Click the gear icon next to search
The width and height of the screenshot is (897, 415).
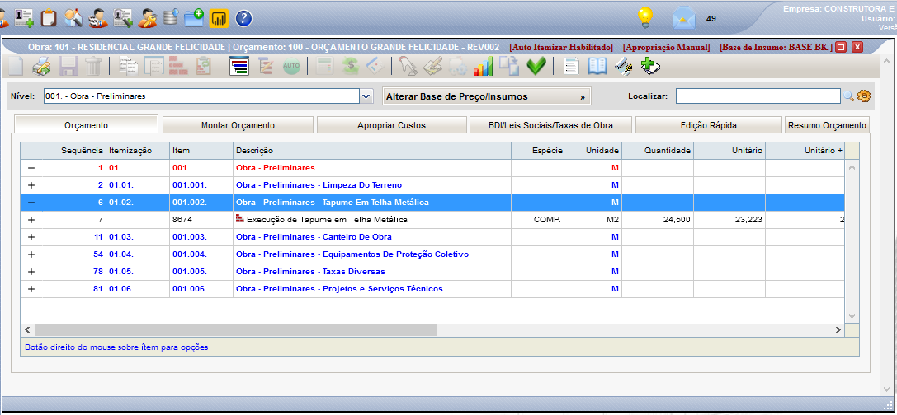(x=864, y=96)
